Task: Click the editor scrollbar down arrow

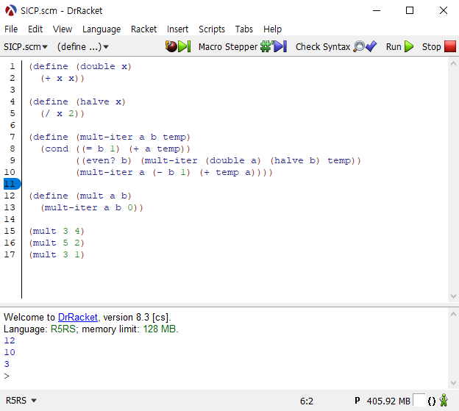Action: pos(453,296)
